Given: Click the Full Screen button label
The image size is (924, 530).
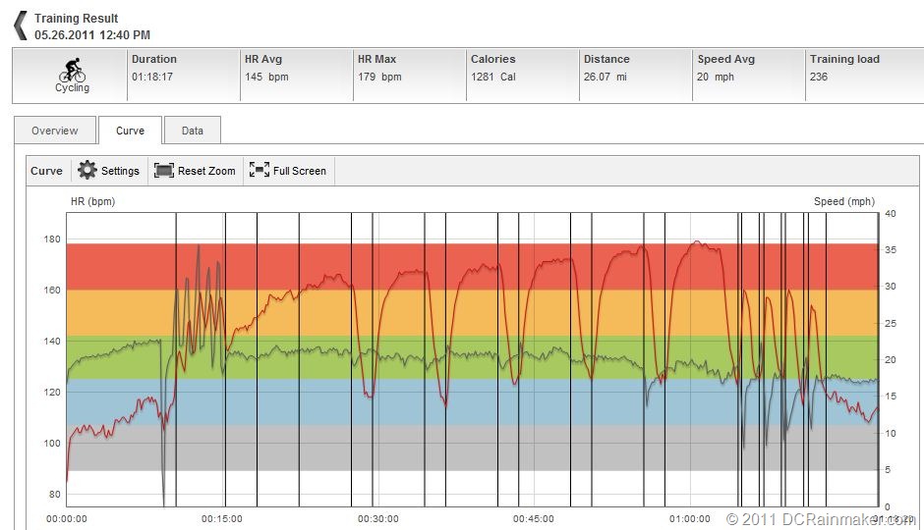Looking at the screenshot, I should tap(300, 171).
